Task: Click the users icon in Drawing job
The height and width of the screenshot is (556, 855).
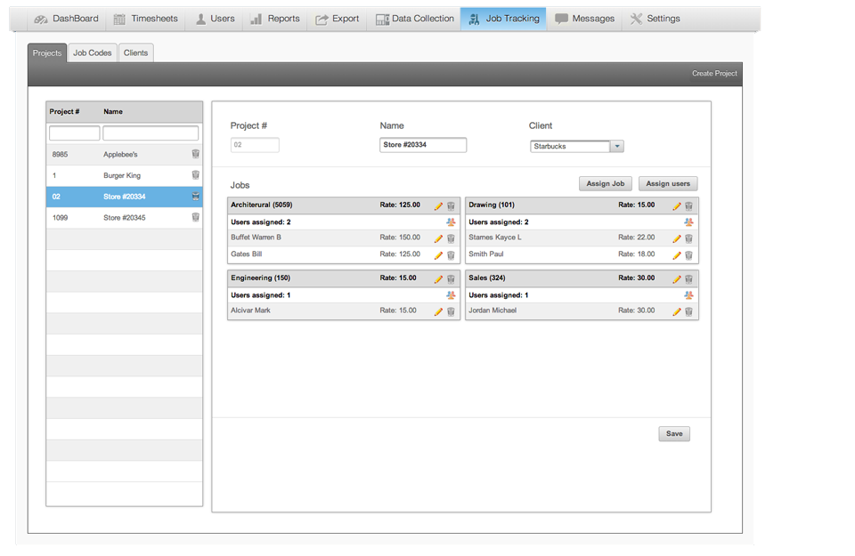Action: [x=688, y=222]
